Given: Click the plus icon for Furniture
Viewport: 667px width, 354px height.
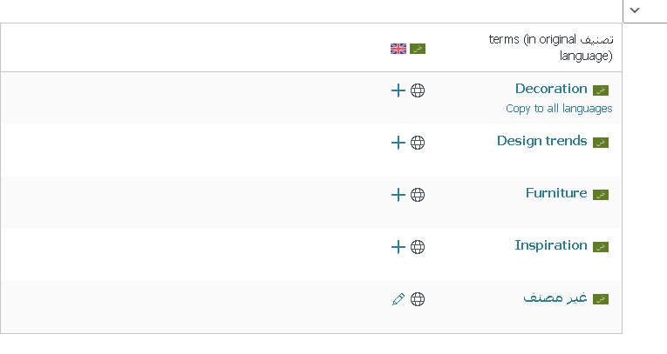Looking at the screenshot, I should tap(398, 195).
